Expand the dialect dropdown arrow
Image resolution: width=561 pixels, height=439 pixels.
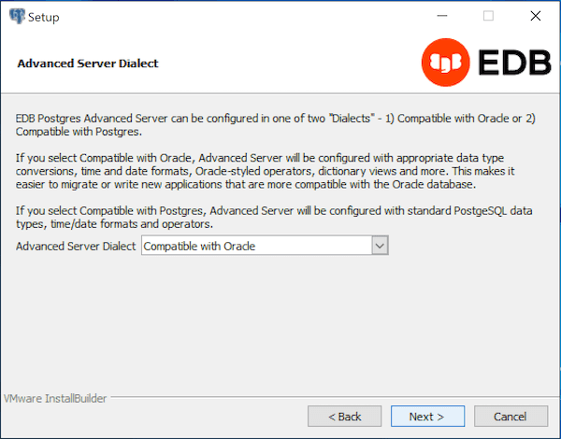[x=379, y=246]
